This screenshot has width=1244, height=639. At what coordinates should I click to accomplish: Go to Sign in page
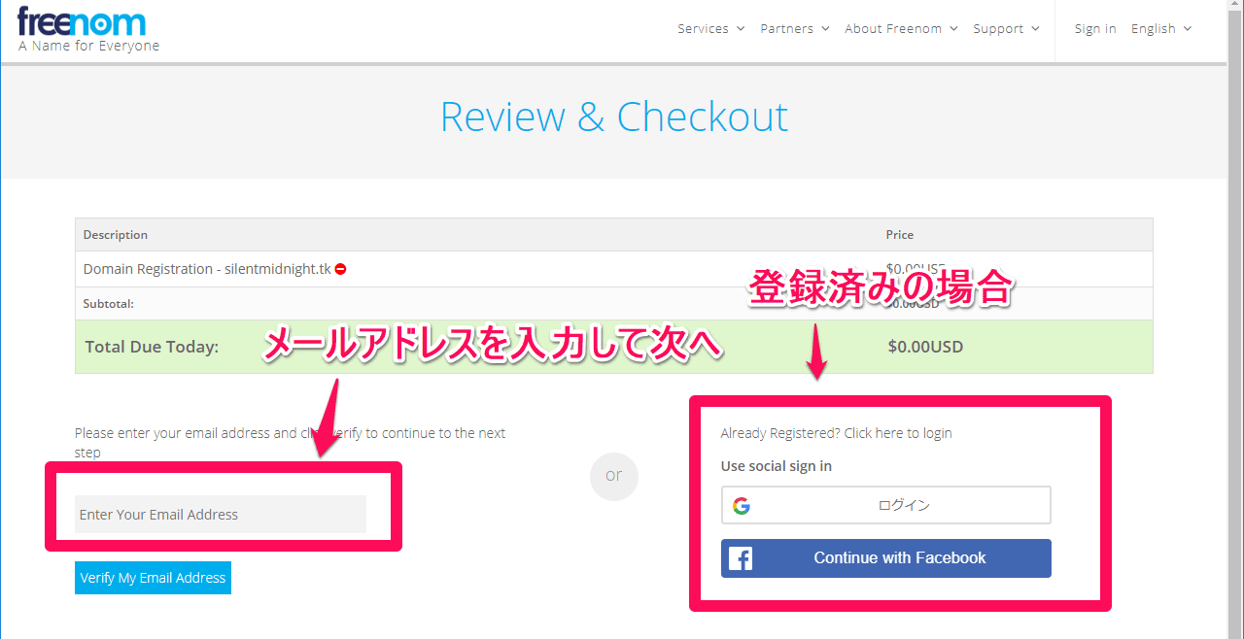coord(1095,29)
